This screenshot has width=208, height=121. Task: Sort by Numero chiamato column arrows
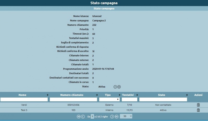coord(97,95)
